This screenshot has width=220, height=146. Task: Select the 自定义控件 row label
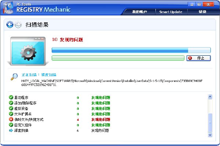click(23, 125)
